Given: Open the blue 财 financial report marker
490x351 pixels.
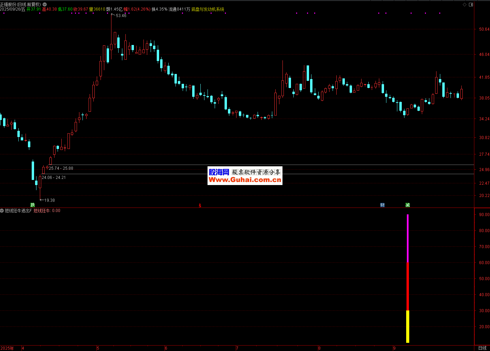Looking at the screenshot, I should click(382, 205).
